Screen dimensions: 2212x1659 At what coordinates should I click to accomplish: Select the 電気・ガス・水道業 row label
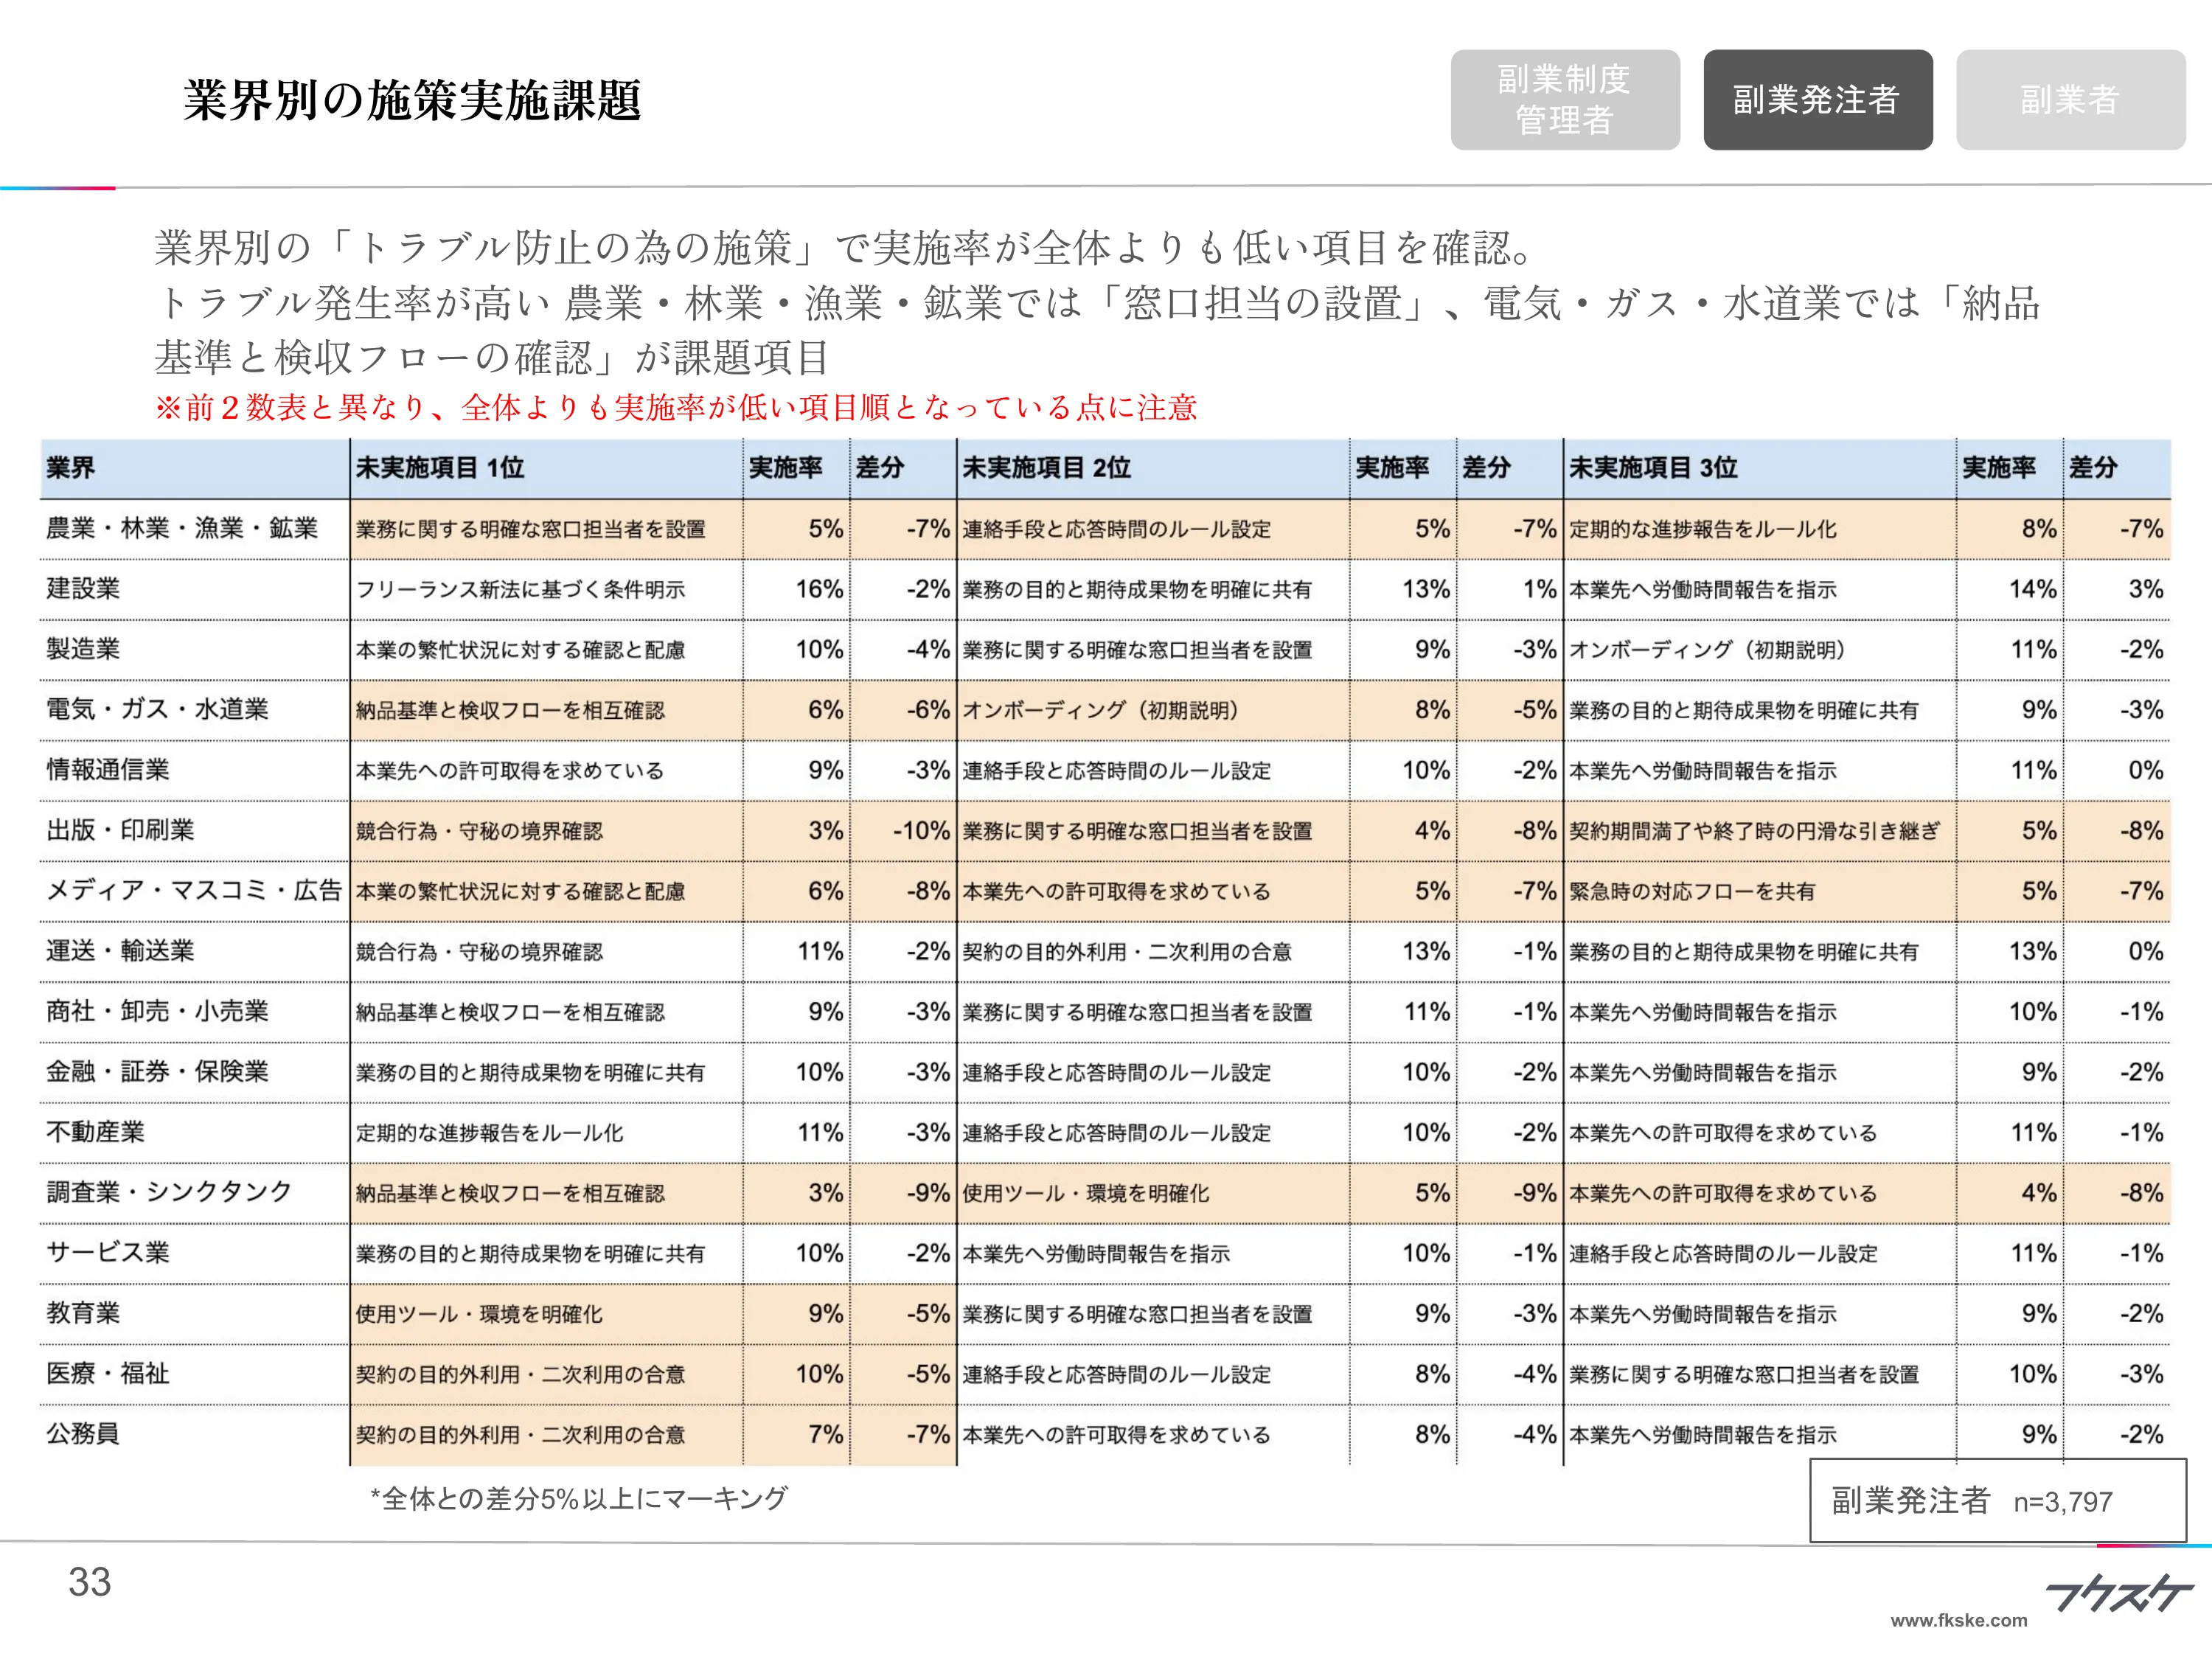coord(157,709)
